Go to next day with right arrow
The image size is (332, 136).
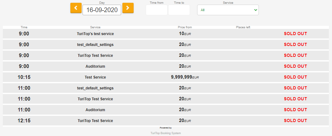[128, 8]
